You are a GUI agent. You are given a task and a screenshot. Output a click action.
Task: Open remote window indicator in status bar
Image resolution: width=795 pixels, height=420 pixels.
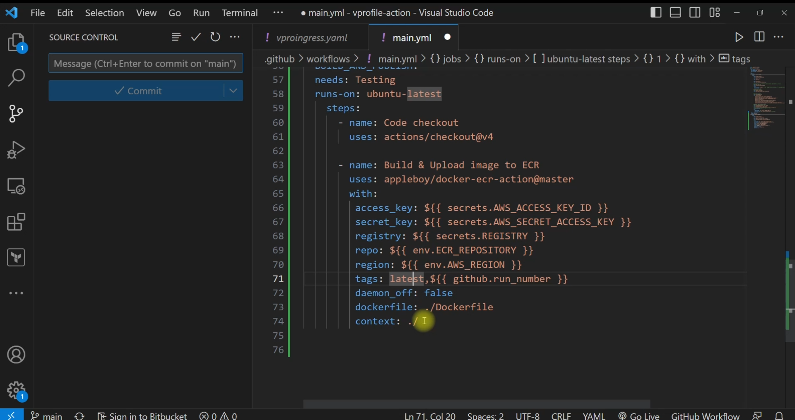coord(12,415)
